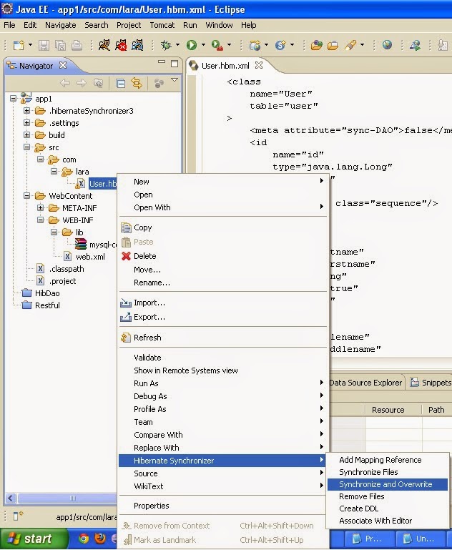This screenshot has height=550, width=452.
Task: Select the Restful project
Action: 47,305
